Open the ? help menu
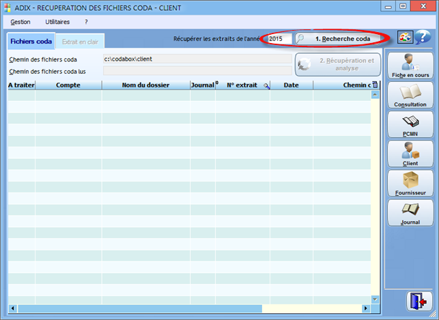This screenshot has height=320, width=439. (86, 22)
